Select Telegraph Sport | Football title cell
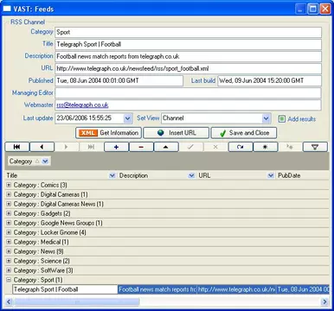 [65, 289]
